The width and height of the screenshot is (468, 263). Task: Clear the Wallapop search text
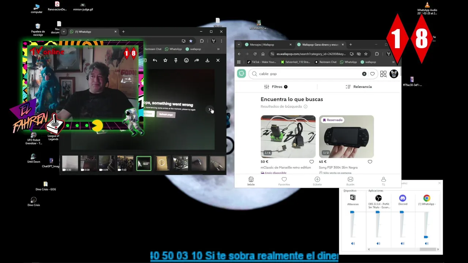coord(364,74)
